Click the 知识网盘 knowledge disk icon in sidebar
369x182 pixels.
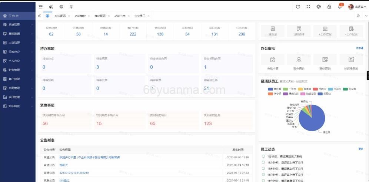pos(5,106)
